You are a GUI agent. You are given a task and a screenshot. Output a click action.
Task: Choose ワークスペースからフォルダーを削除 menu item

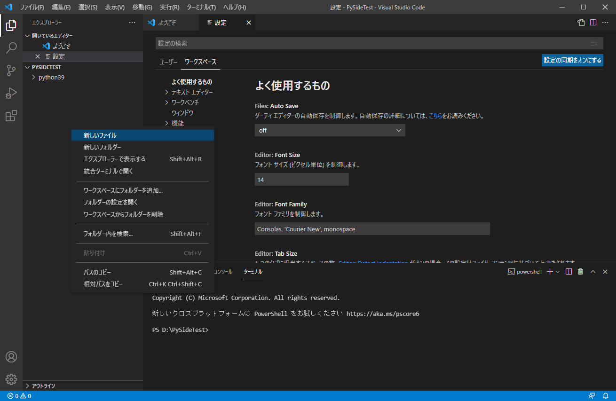pyautogui.click(x=142, y=214)
